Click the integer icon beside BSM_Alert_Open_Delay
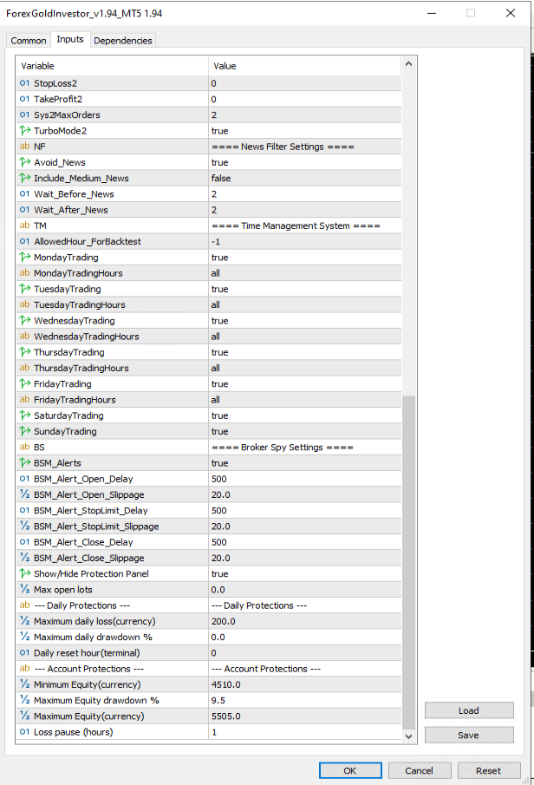The width and height of the screenshot is (534, 785). tap(24, 479)
